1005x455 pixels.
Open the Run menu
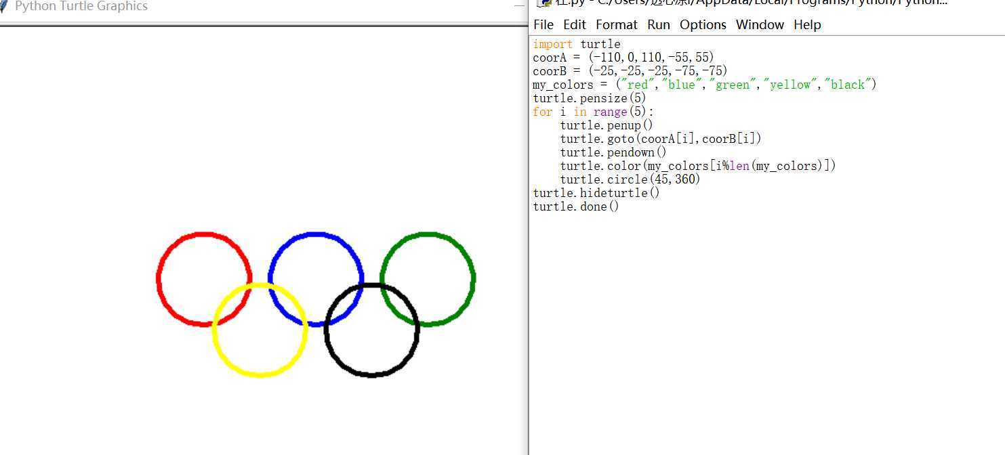pyautogui.click(x=659, y=24)
